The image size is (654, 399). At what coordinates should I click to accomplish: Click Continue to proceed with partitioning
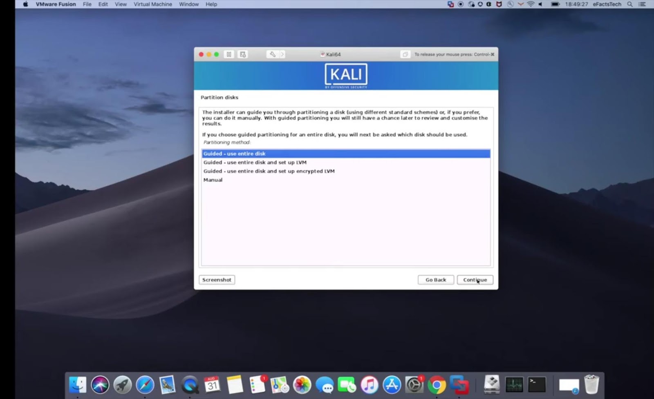tap(475, 280)
